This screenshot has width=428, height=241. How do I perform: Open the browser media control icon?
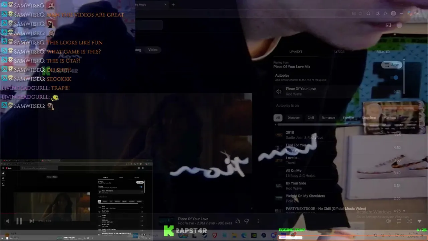pos(378,13)
